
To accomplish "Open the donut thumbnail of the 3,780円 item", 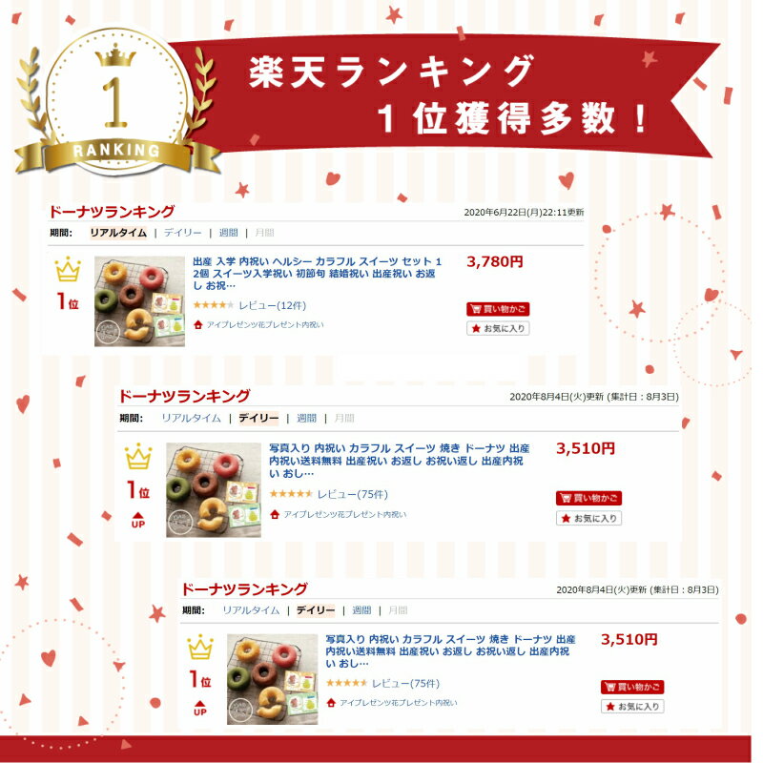I will tap(139, 301).
